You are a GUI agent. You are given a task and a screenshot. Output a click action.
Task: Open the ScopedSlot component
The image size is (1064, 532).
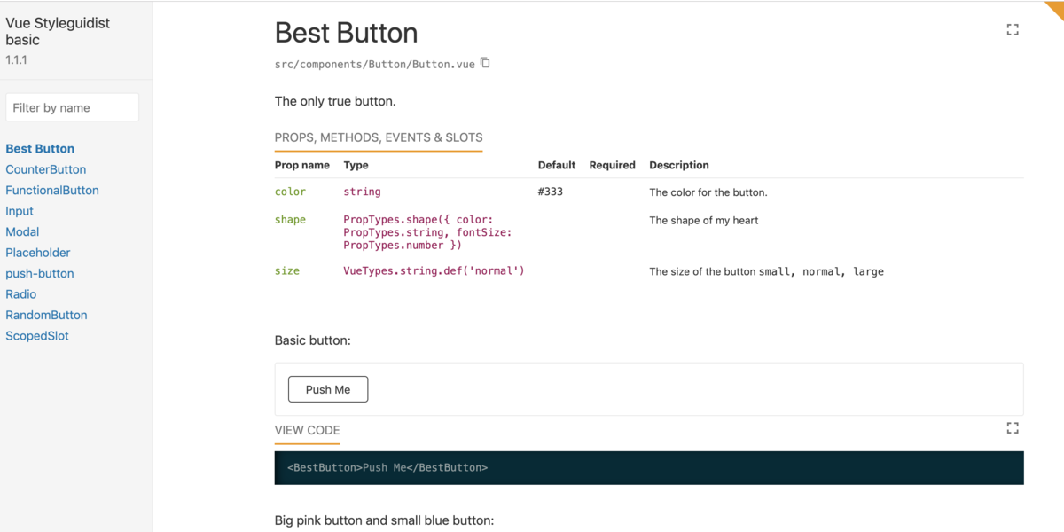tap(37, 336)
